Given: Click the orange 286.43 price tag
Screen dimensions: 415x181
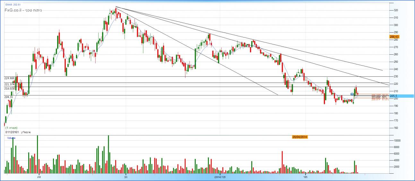Looking at the screenshot, I should pos(394,37).
